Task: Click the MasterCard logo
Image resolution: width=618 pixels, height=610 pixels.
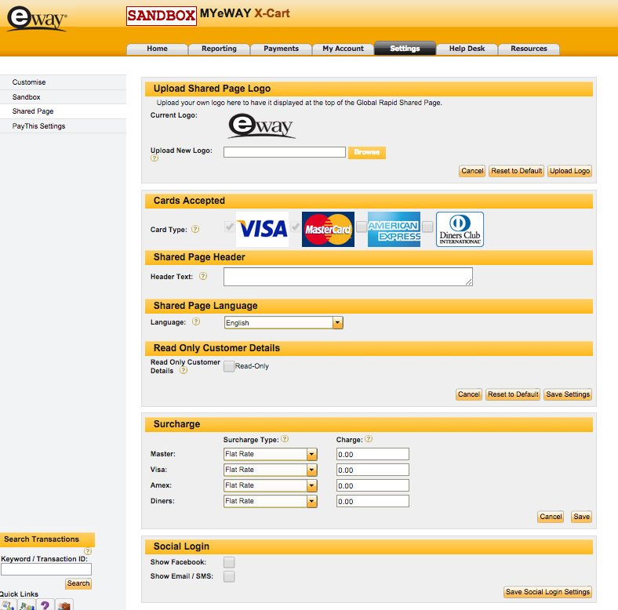Action: point(328,230)
